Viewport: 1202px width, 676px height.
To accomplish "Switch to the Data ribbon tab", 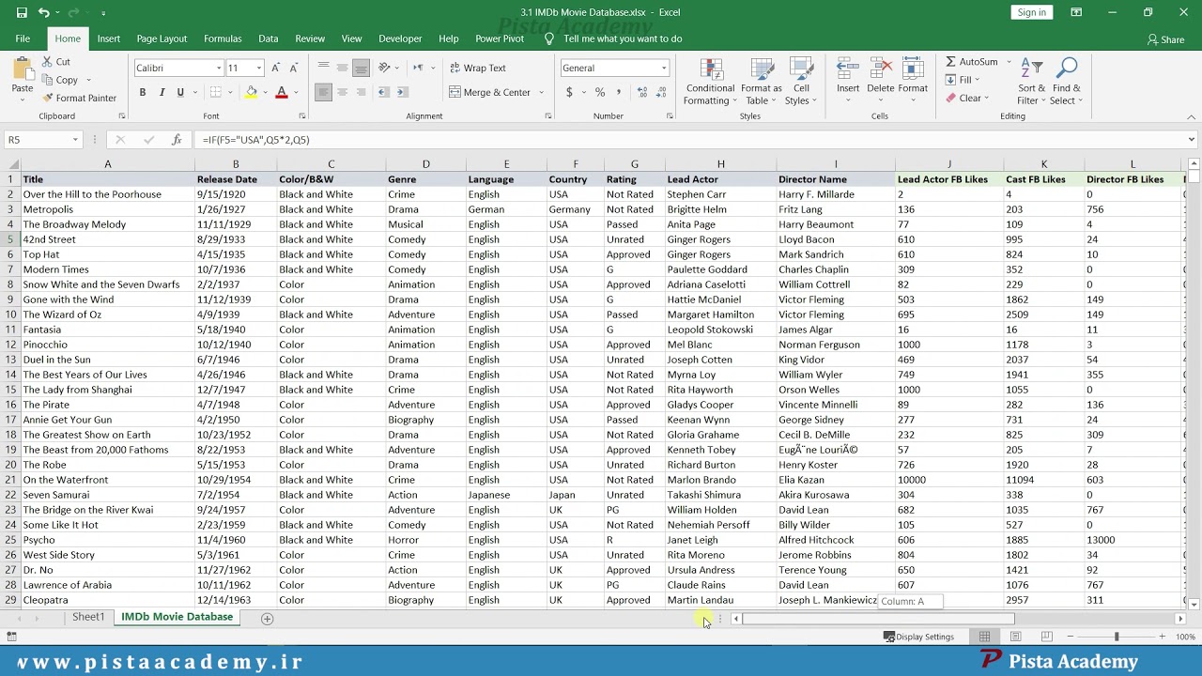I will coord(269,38).
